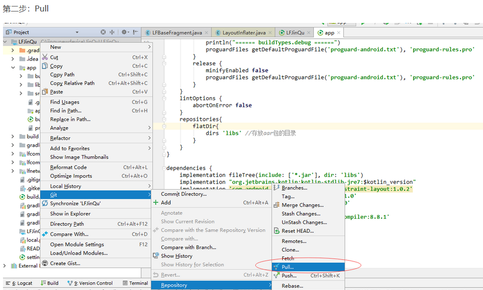The width and height of the screenshot is (483, 290).
Task: Click the Push arrow icon
Action: [x=276, y=275]
